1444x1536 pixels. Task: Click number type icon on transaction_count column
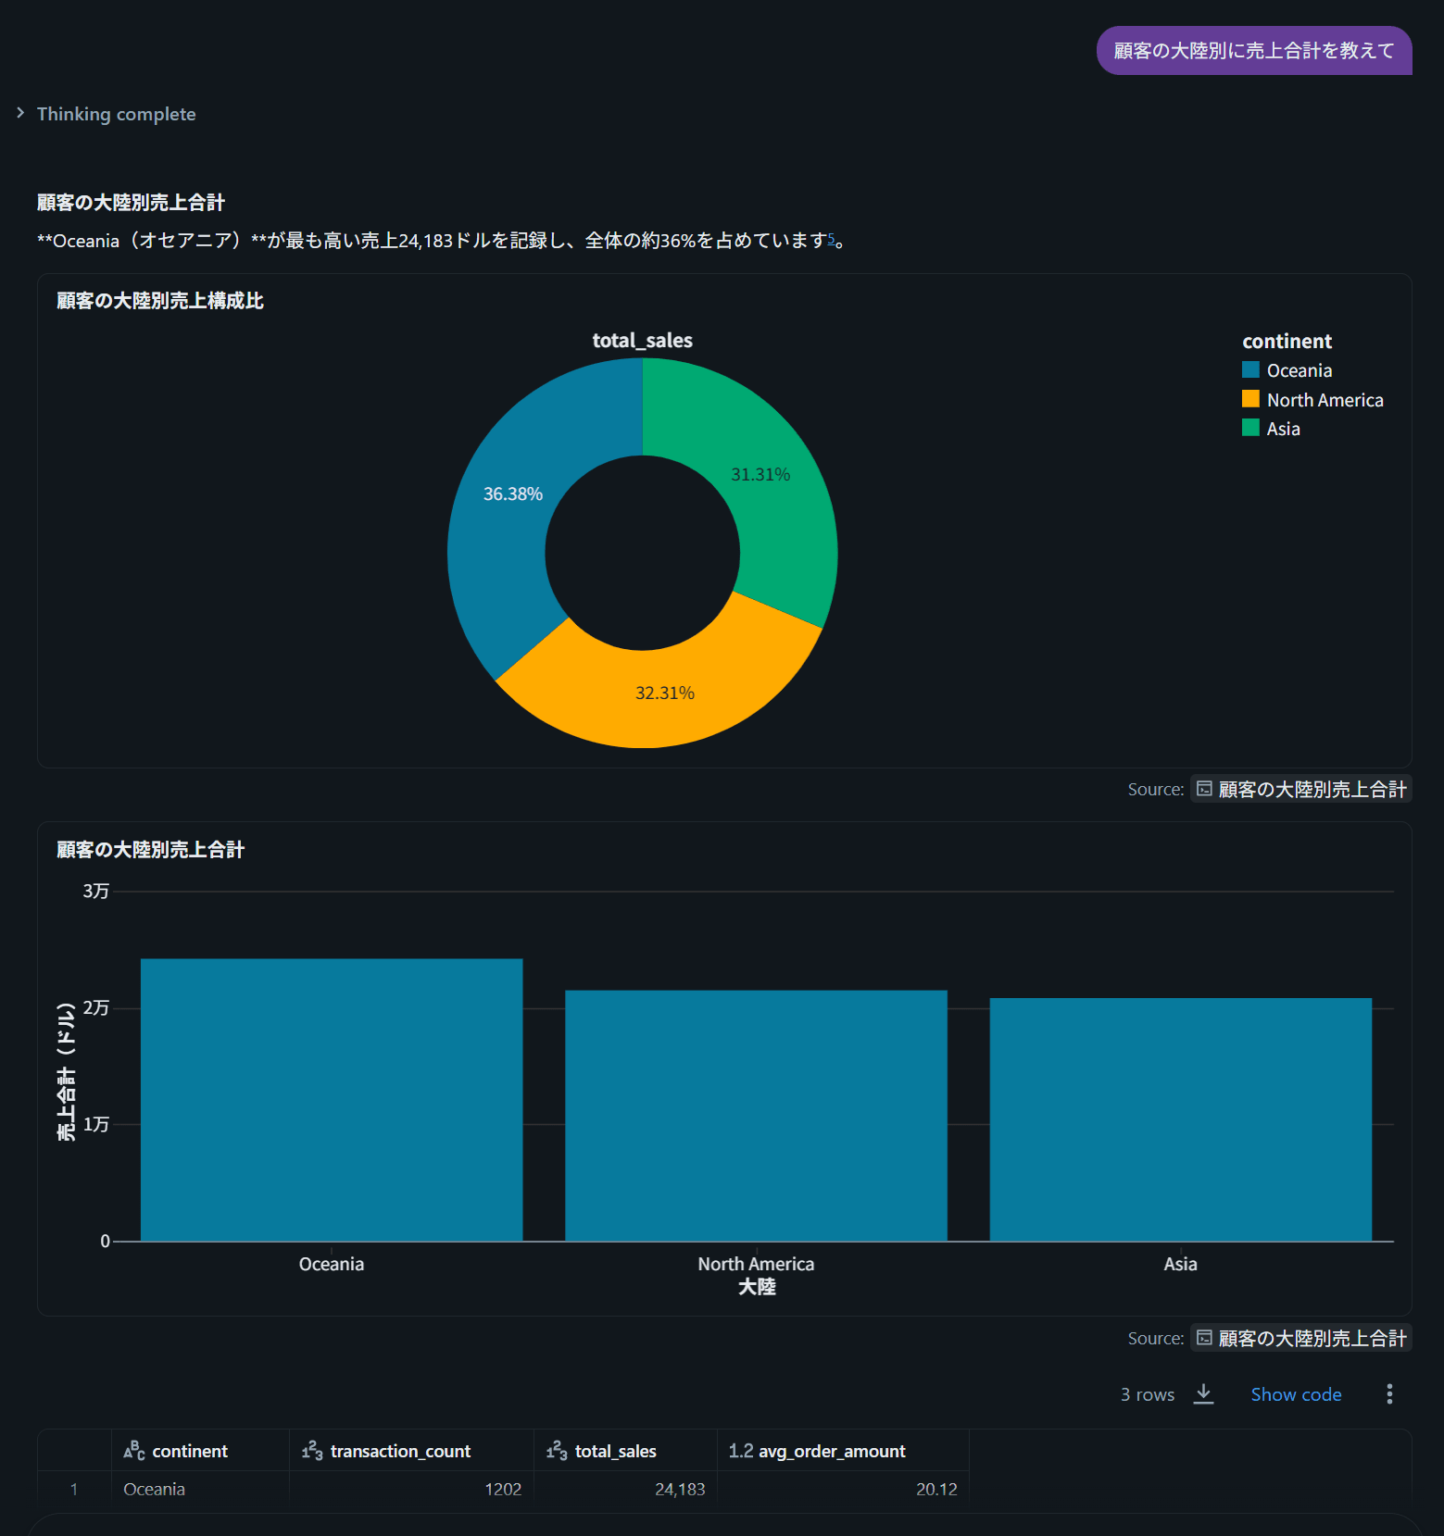(x=312, y=1451)
